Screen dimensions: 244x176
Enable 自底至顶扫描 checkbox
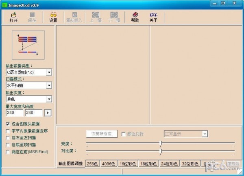8,145
